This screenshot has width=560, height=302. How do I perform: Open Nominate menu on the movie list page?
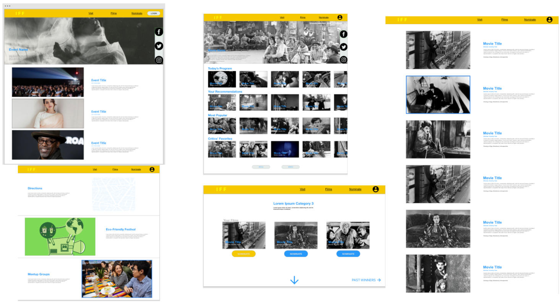coord(530,20)
